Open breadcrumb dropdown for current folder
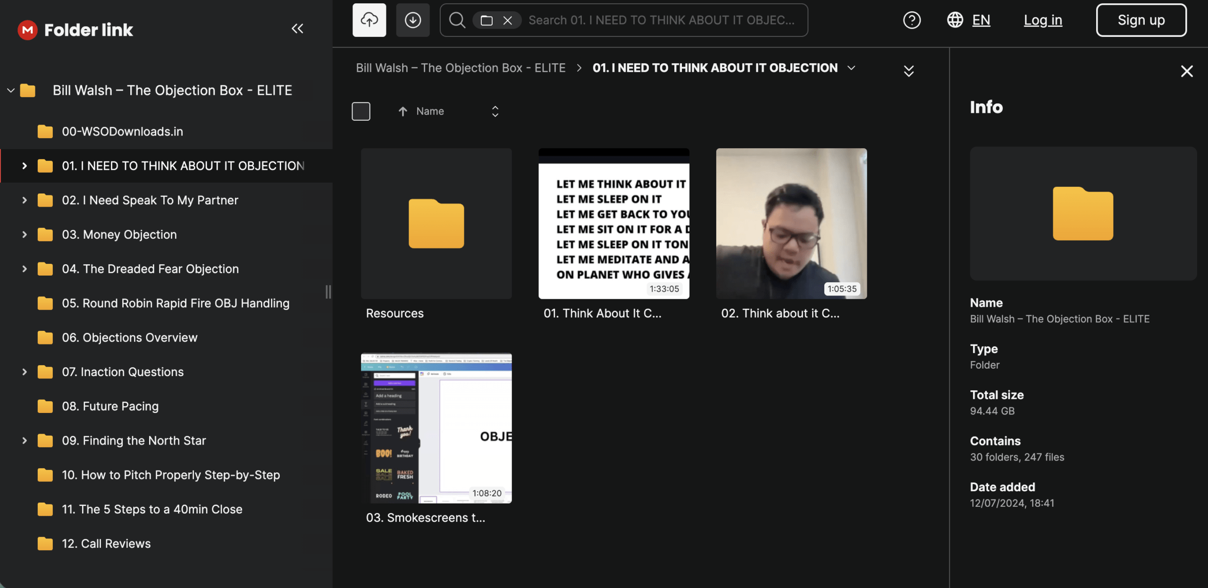This screenshot has height=588, width=1208. click(851, 68)
